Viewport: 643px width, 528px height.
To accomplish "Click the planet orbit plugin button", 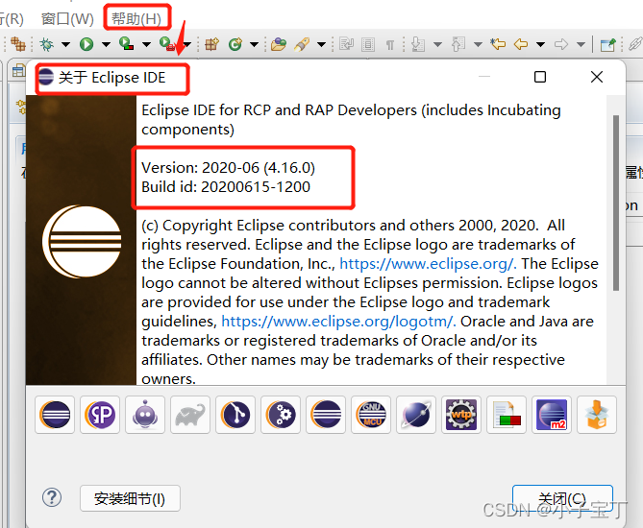I will click(416, 415).
